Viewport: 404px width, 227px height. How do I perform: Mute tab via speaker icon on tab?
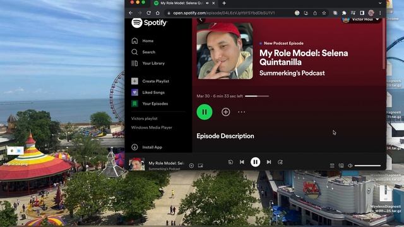click(208, 3)
